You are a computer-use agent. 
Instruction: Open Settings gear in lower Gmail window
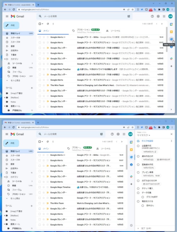(118, 134)
